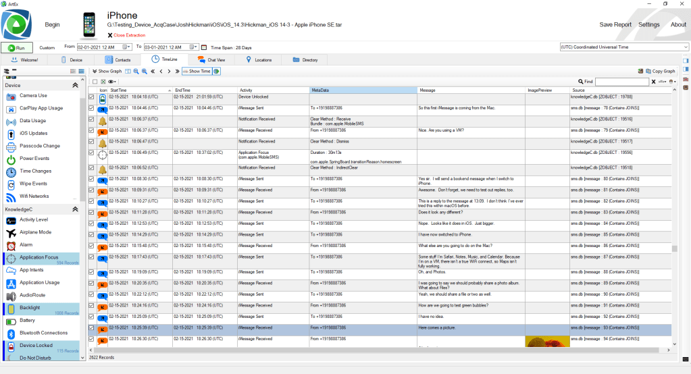Uncheck the Device Unlocked row checkbox
The height and width of the screenshot is (374, 691).
pyautogui.click(x=92, y=97)
